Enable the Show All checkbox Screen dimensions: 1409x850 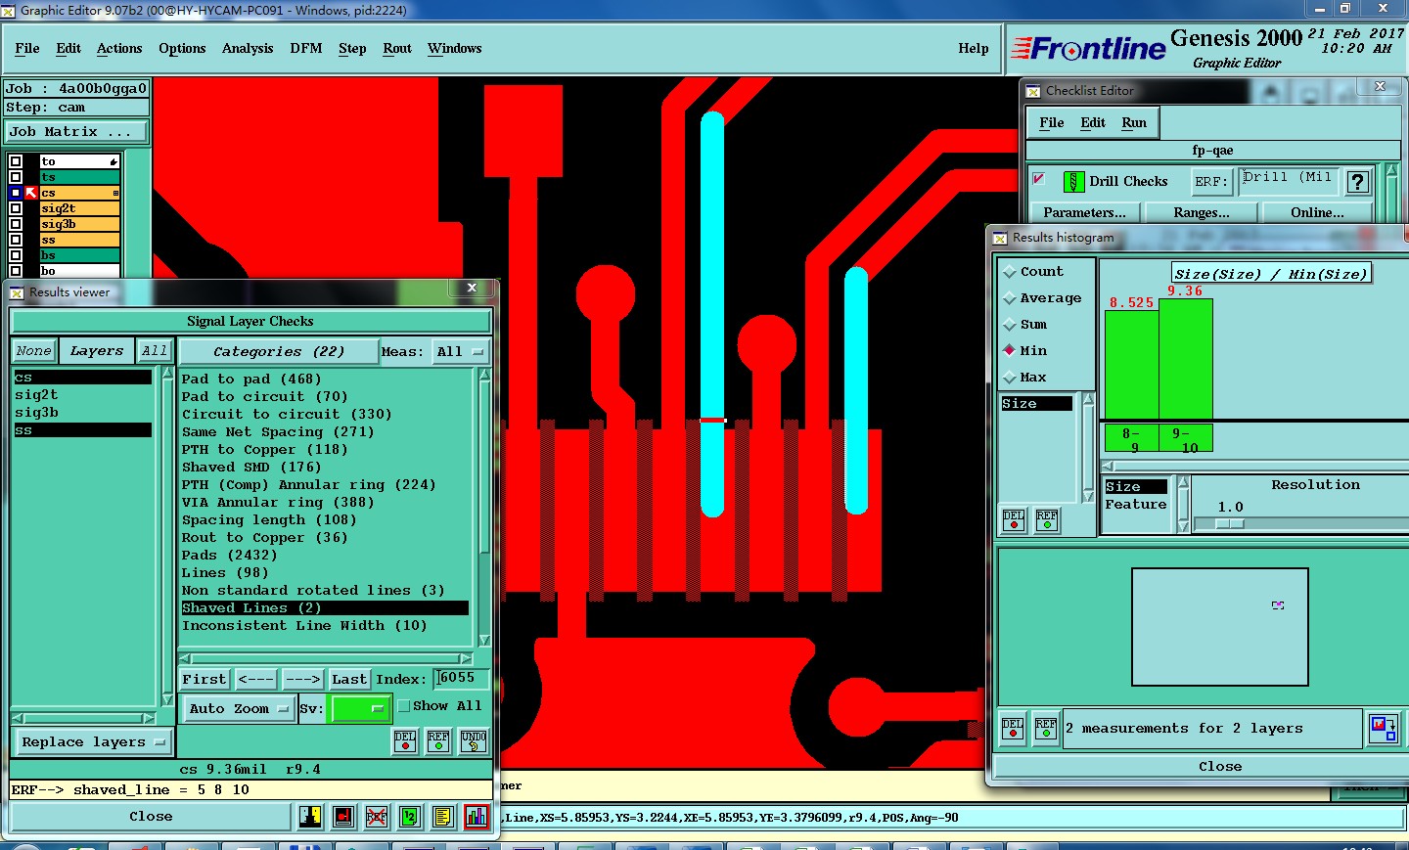coord(403,705)
